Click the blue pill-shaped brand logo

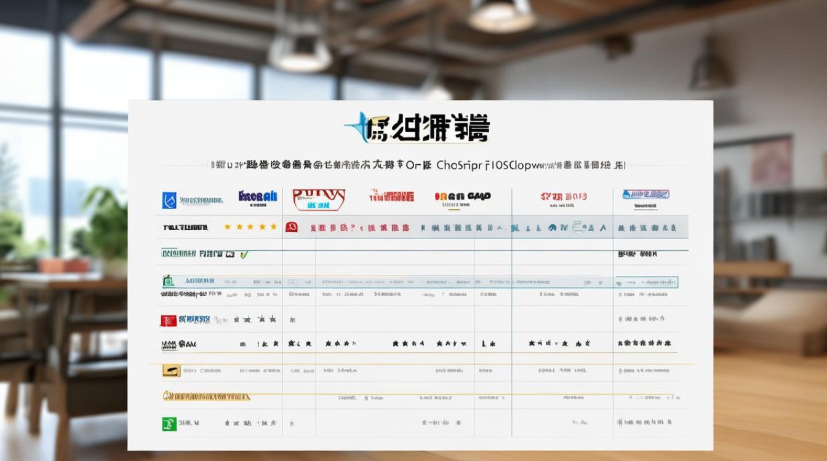tap(645, 194)
